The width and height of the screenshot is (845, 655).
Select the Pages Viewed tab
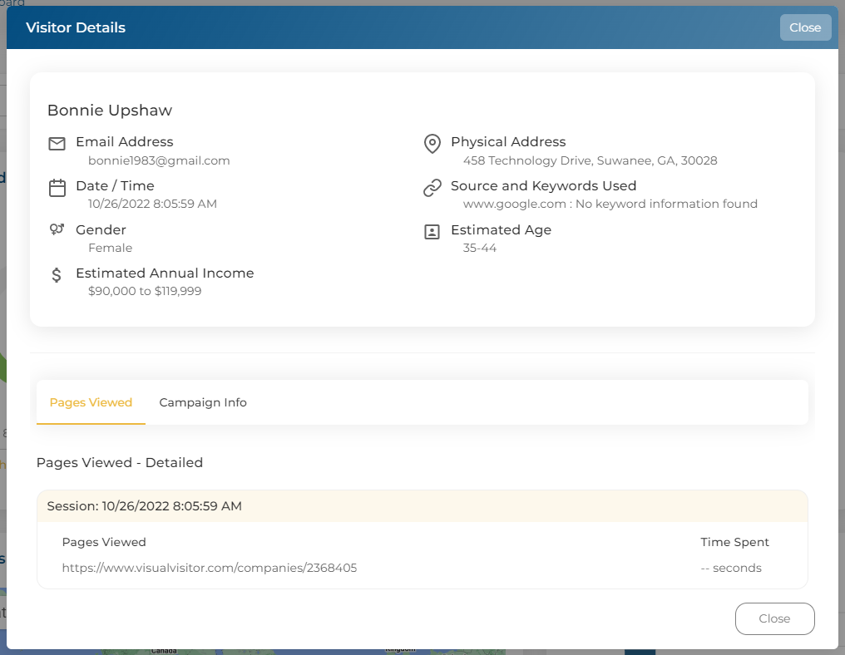[x=91, y=402]
